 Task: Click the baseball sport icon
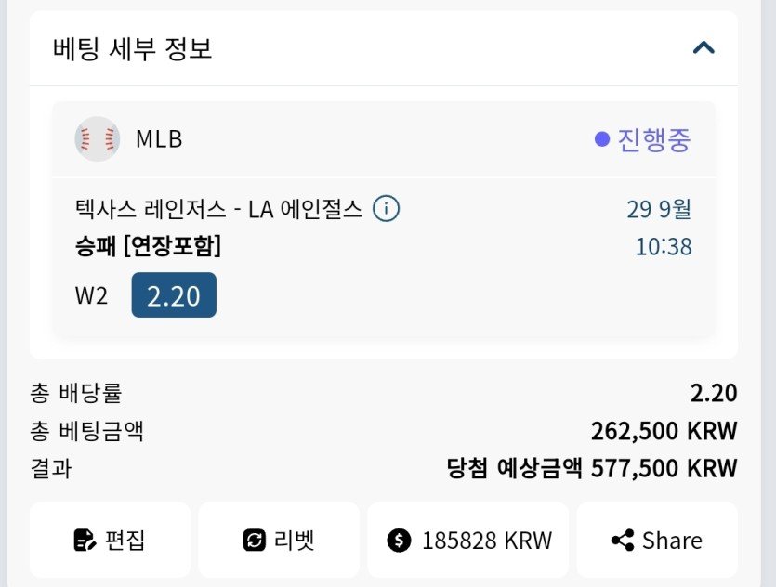coord(97,139)
